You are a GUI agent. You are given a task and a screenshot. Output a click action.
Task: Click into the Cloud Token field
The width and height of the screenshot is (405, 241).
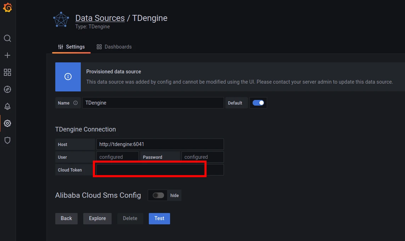click(160, 170)
